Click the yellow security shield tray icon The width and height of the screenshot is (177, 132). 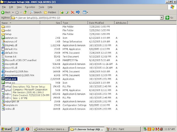(x=153, y=129)
